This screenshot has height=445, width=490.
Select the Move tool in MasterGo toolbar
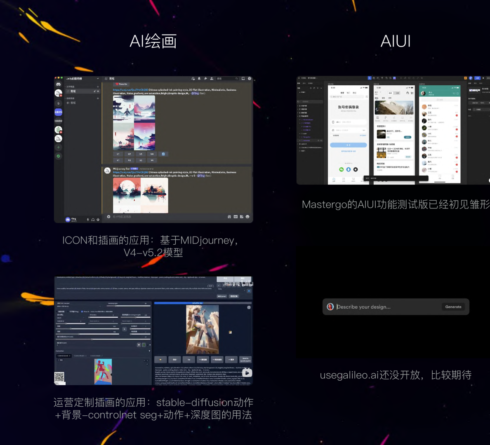(x=370, y=78)
